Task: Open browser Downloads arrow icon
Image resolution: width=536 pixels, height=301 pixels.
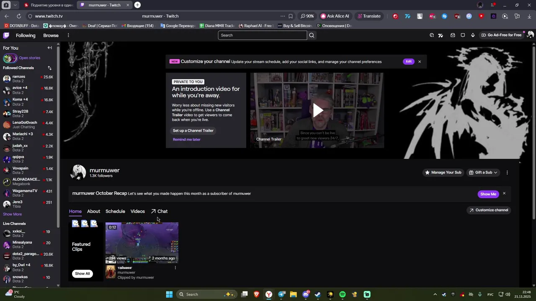Action: pyautogui.click(x=529, y=16)
